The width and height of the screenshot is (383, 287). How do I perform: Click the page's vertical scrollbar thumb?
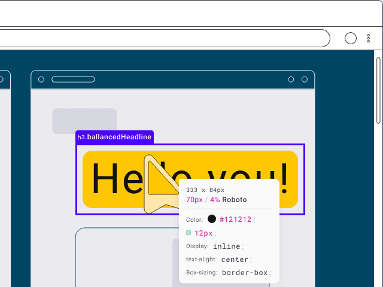pos(378,90)
